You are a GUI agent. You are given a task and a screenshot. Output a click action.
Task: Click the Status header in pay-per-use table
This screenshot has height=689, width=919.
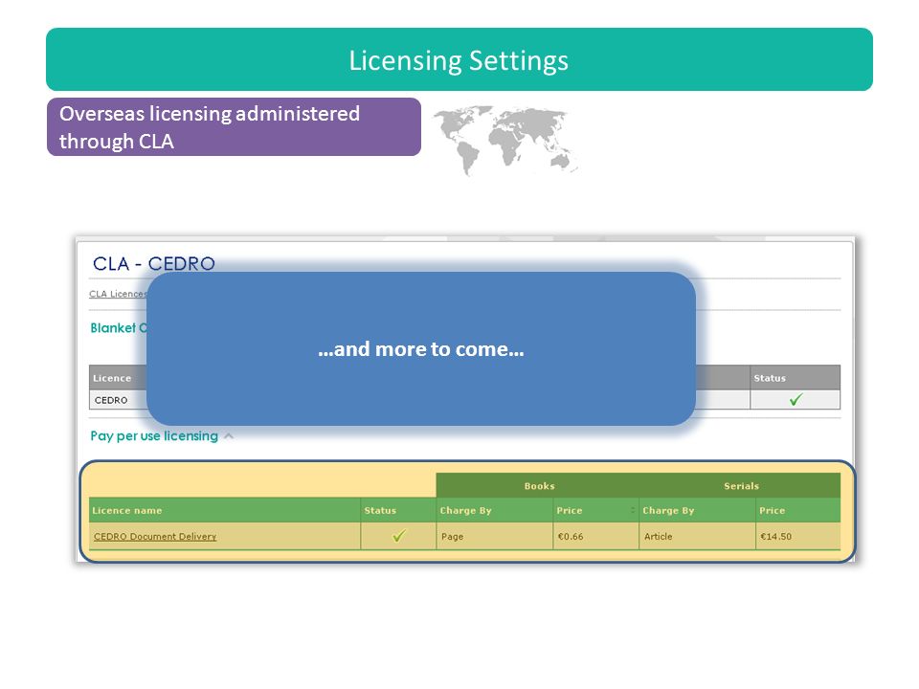[398, 510]
